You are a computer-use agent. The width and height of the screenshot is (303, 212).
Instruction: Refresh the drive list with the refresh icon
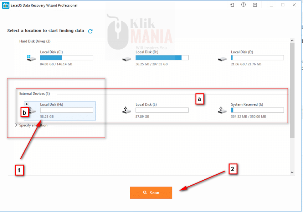point(90,31)
